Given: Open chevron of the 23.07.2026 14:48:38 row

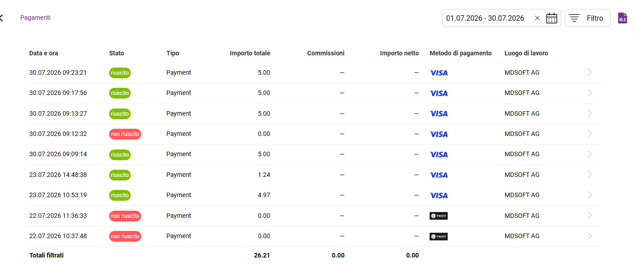Looking at the screenshot, I should coord(590,175).
